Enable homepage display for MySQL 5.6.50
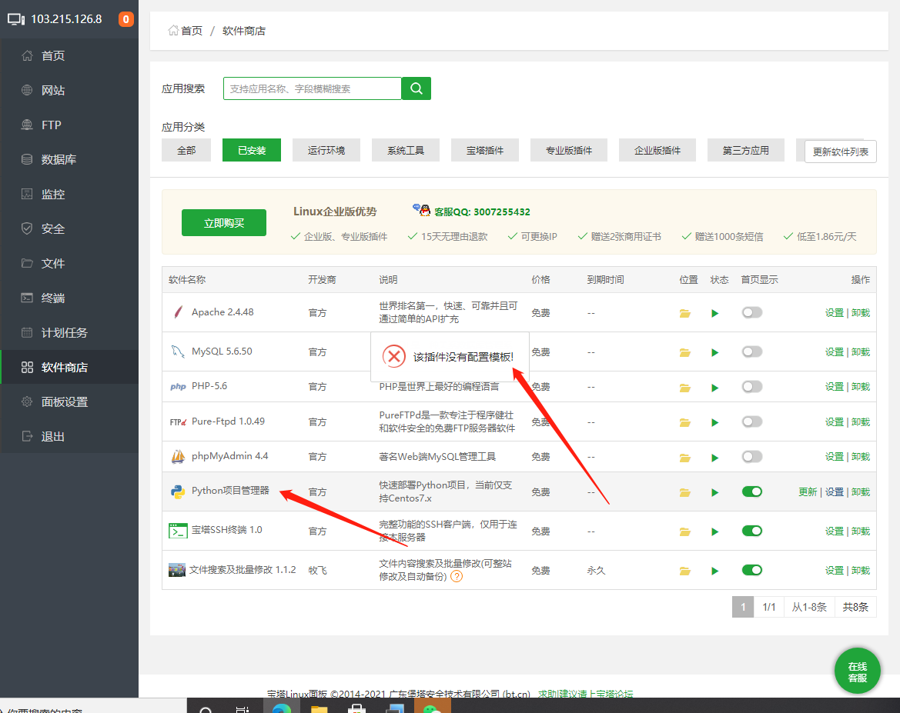 [x=752, y=352]
